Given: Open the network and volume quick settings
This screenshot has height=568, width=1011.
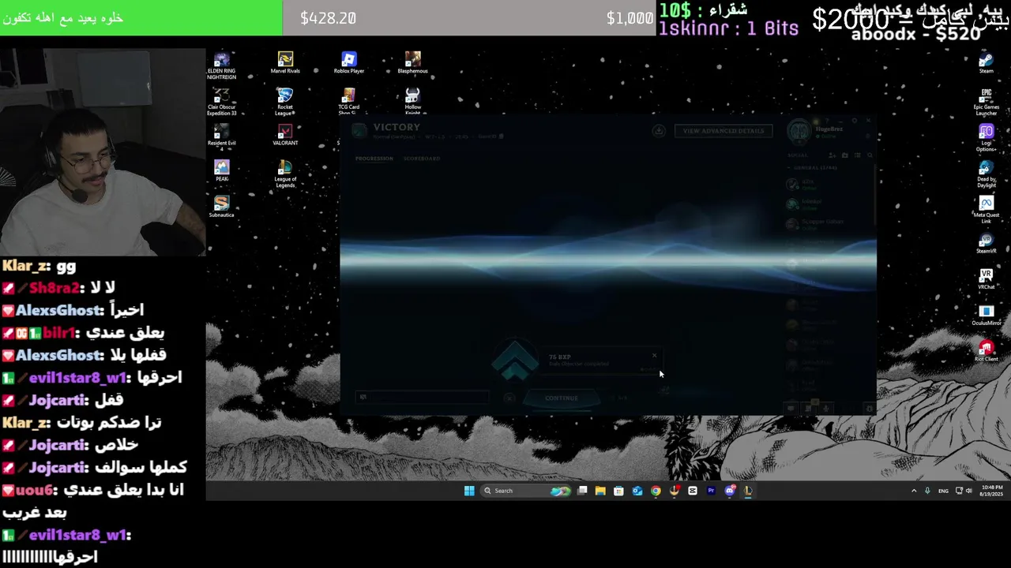Looking at the screenshot, I should [964, 491].
